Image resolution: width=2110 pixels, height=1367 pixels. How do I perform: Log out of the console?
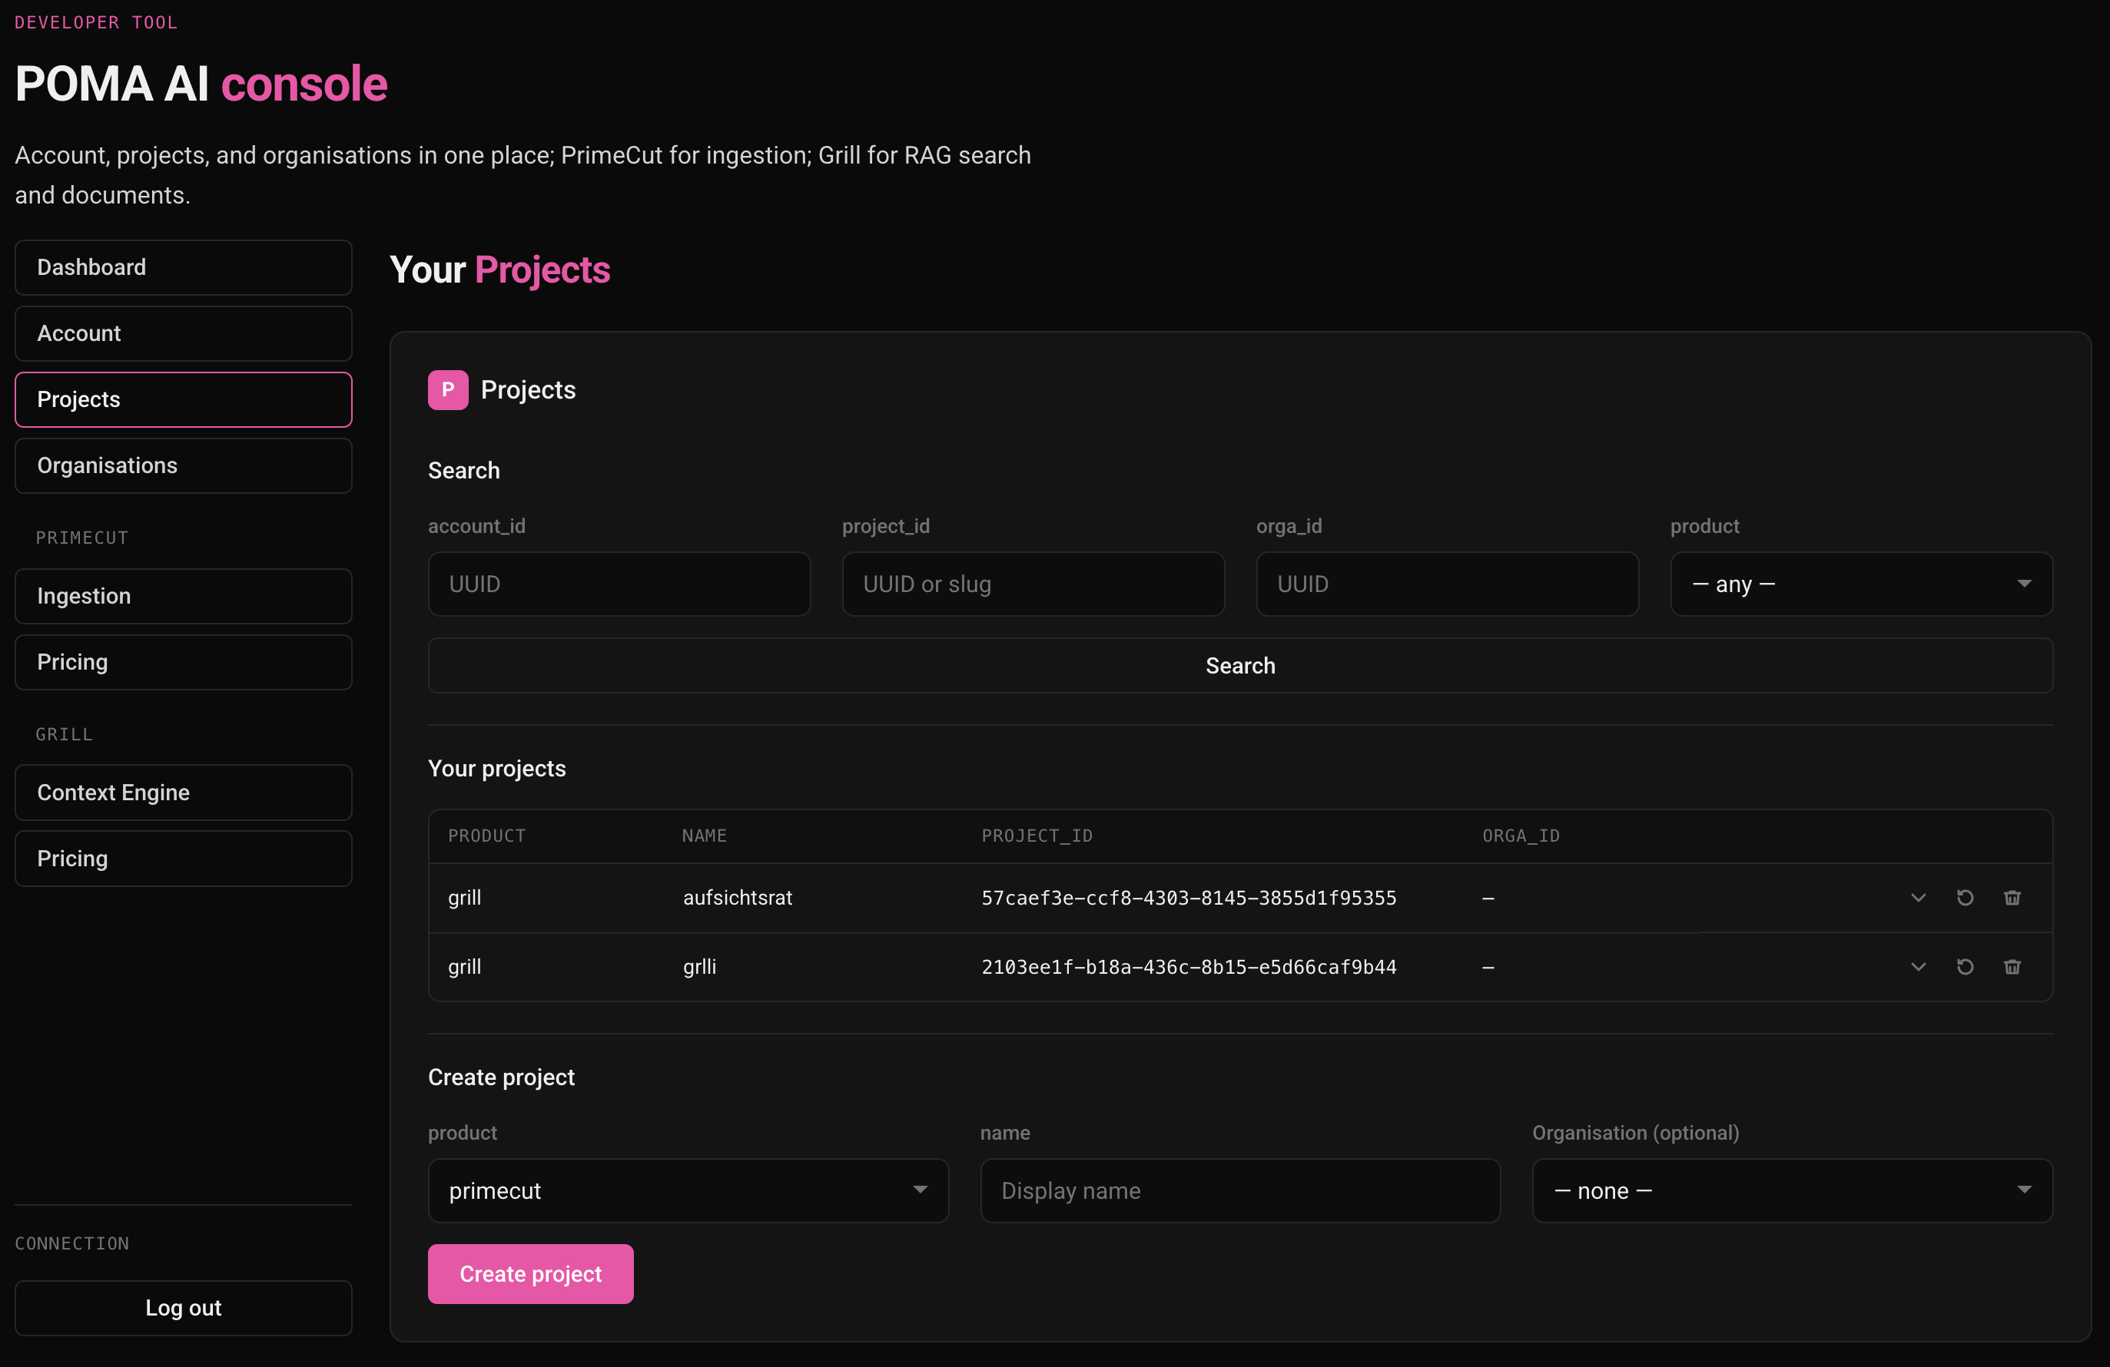(184, 1308)
